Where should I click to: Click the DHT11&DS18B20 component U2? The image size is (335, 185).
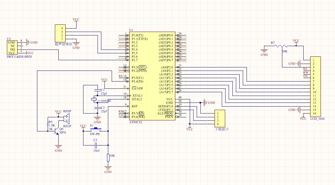[x=12, y=47]
